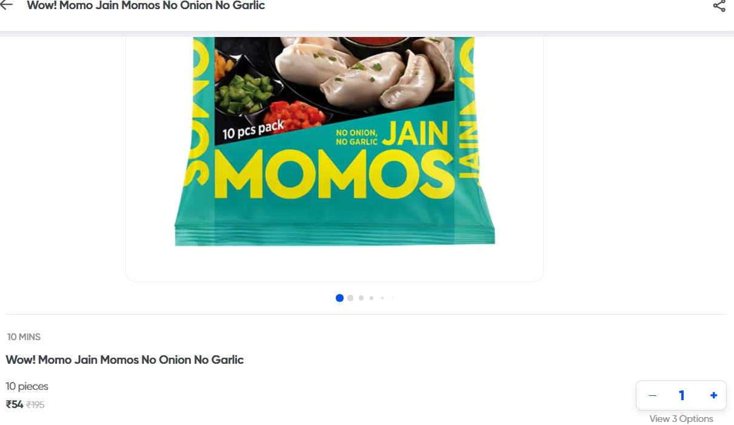Open View 3 Options
The height and width of the screenshot is (425, 734).
coord(681,419)
